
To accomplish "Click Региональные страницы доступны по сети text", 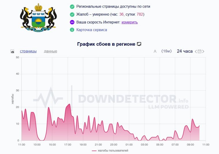I will pyautogui.click(x=113, y=7).
